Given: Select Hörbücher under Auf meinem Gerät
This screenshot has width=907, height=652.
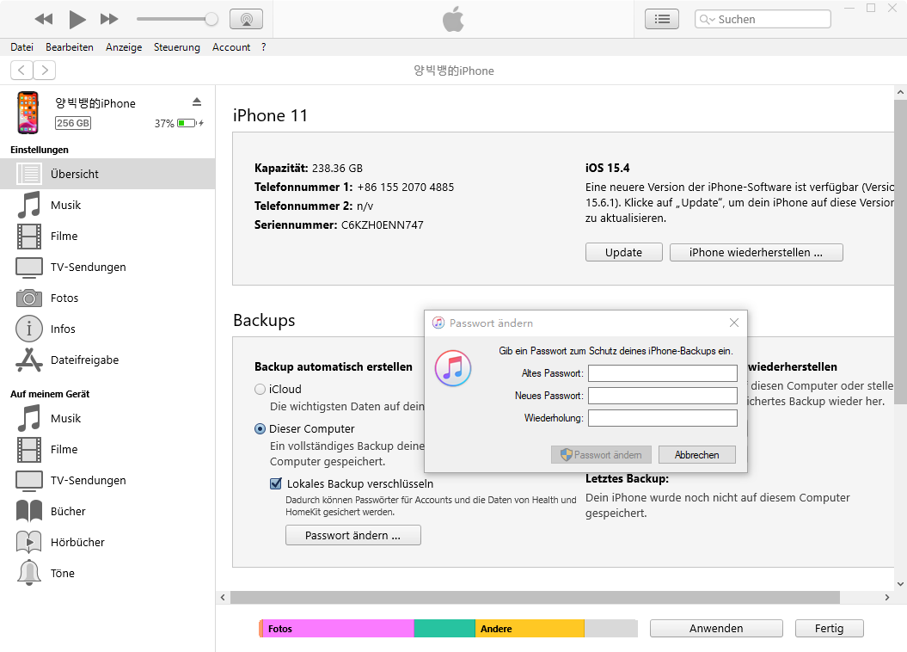Looking at the screenshot, I should (x=77, y=542).
